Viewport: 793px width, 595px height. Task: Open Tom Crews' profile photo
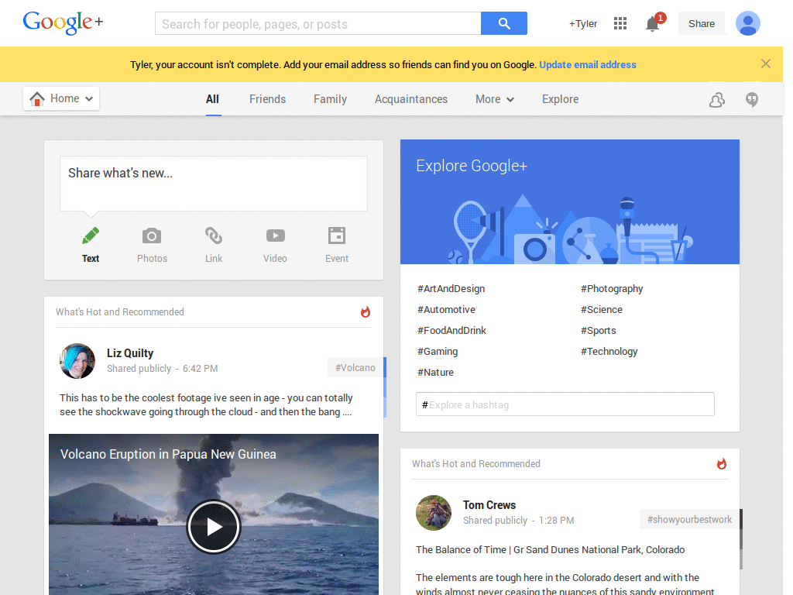pyautogui.click(x=434, y=513)
